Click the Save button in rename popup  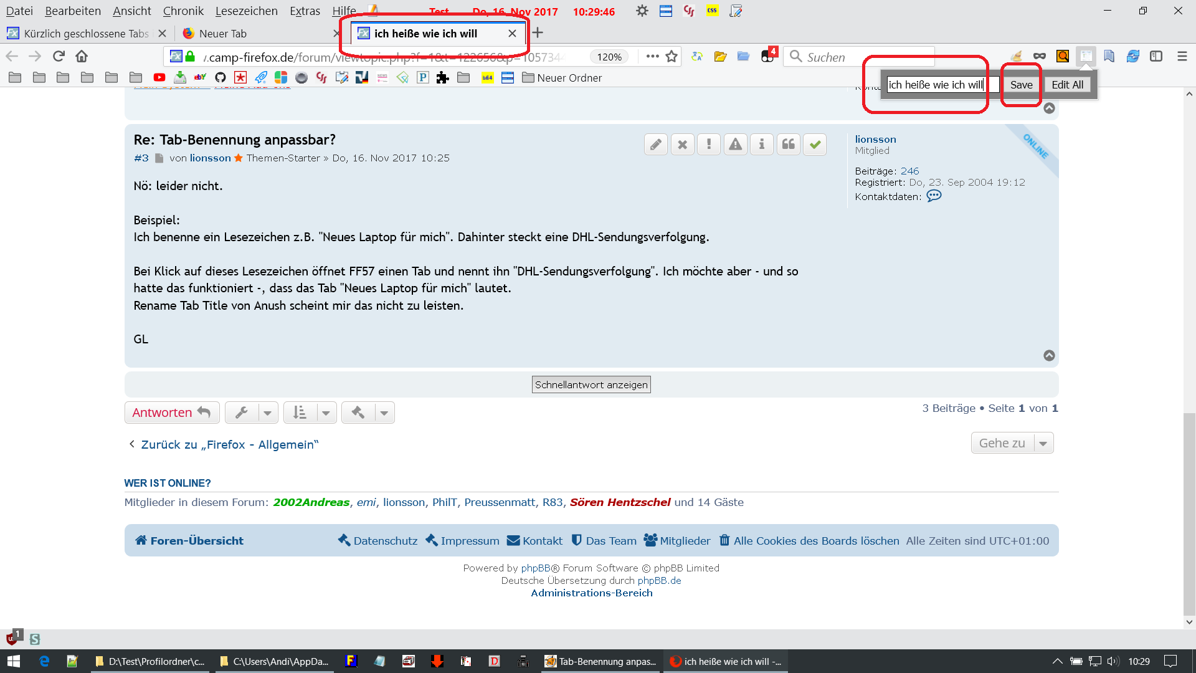1021,85
